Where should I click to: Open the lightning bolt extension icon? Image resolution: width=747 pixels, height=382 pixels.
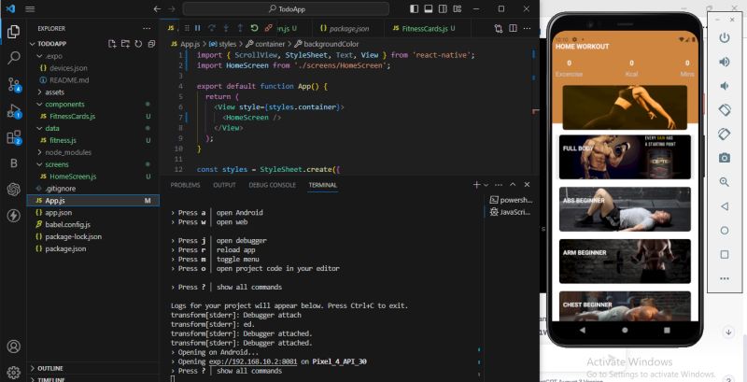pos(13,216)
